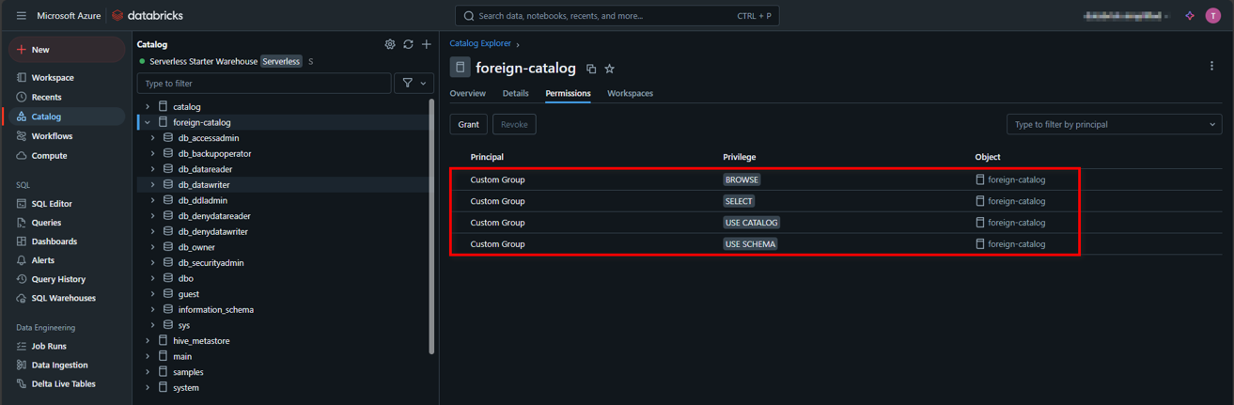1234x405 pixels.
Task: Open SQL Warehouses in the sidebar
Action: coord(65,298)
